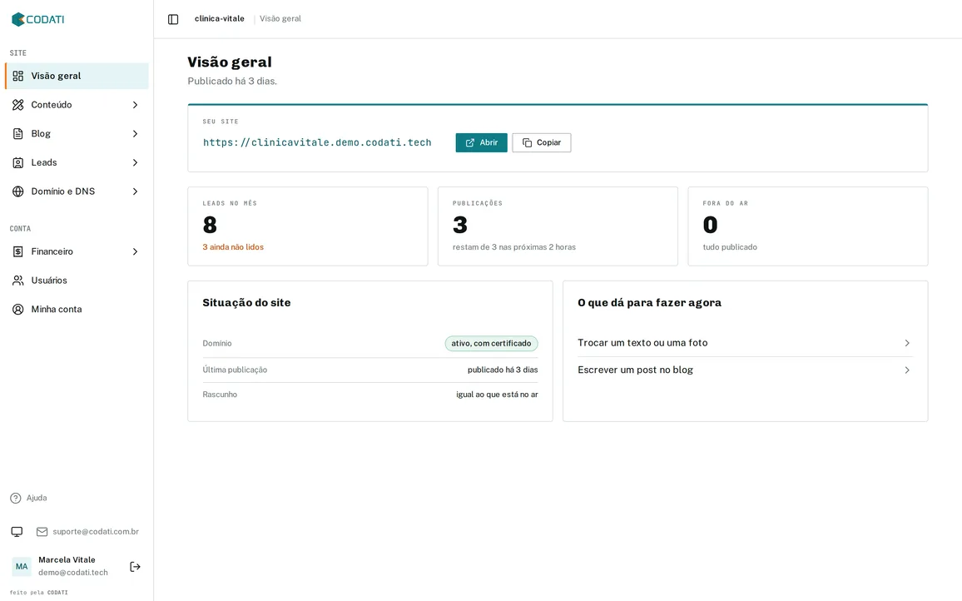Open Conteúdo menu item
The width and height of the screenshot is (962, 601).
click(77, 105)
